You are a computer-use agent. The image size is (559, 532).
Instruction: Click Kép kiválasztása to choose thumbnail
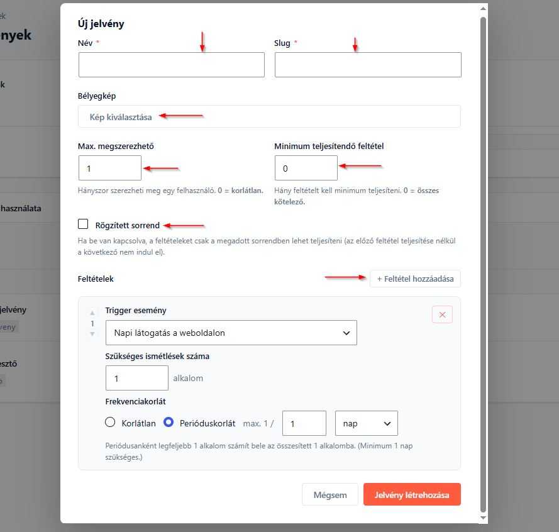click(x=121, y=117)
